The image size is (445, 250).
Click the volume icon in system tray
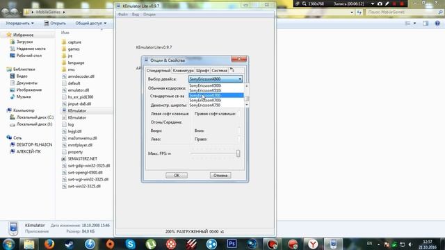click(x=410, y=244)
